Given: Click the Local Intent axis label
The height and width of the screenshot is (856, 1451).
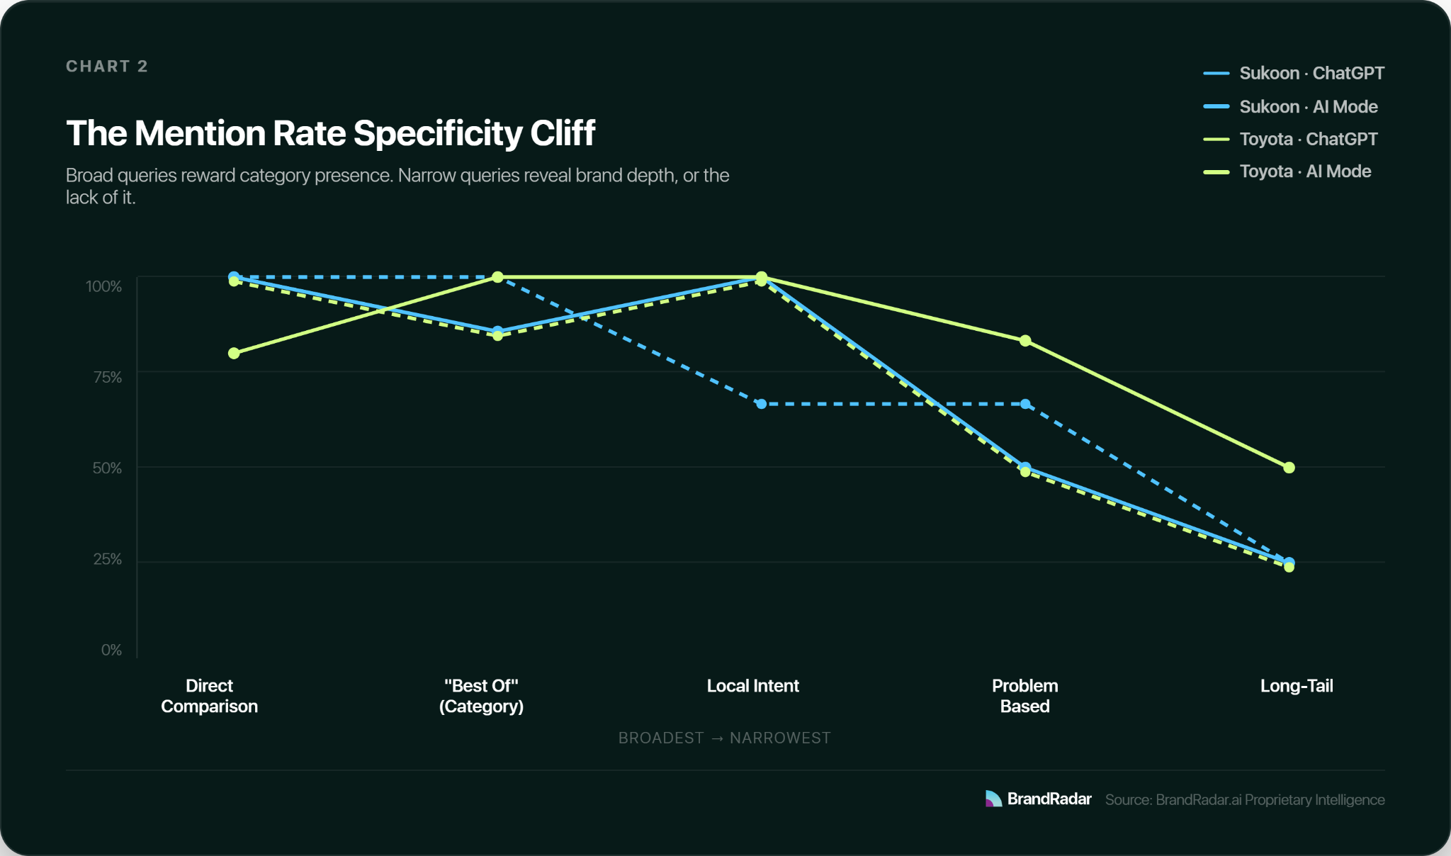Looking at the screenshot, I should click(752, 686).
